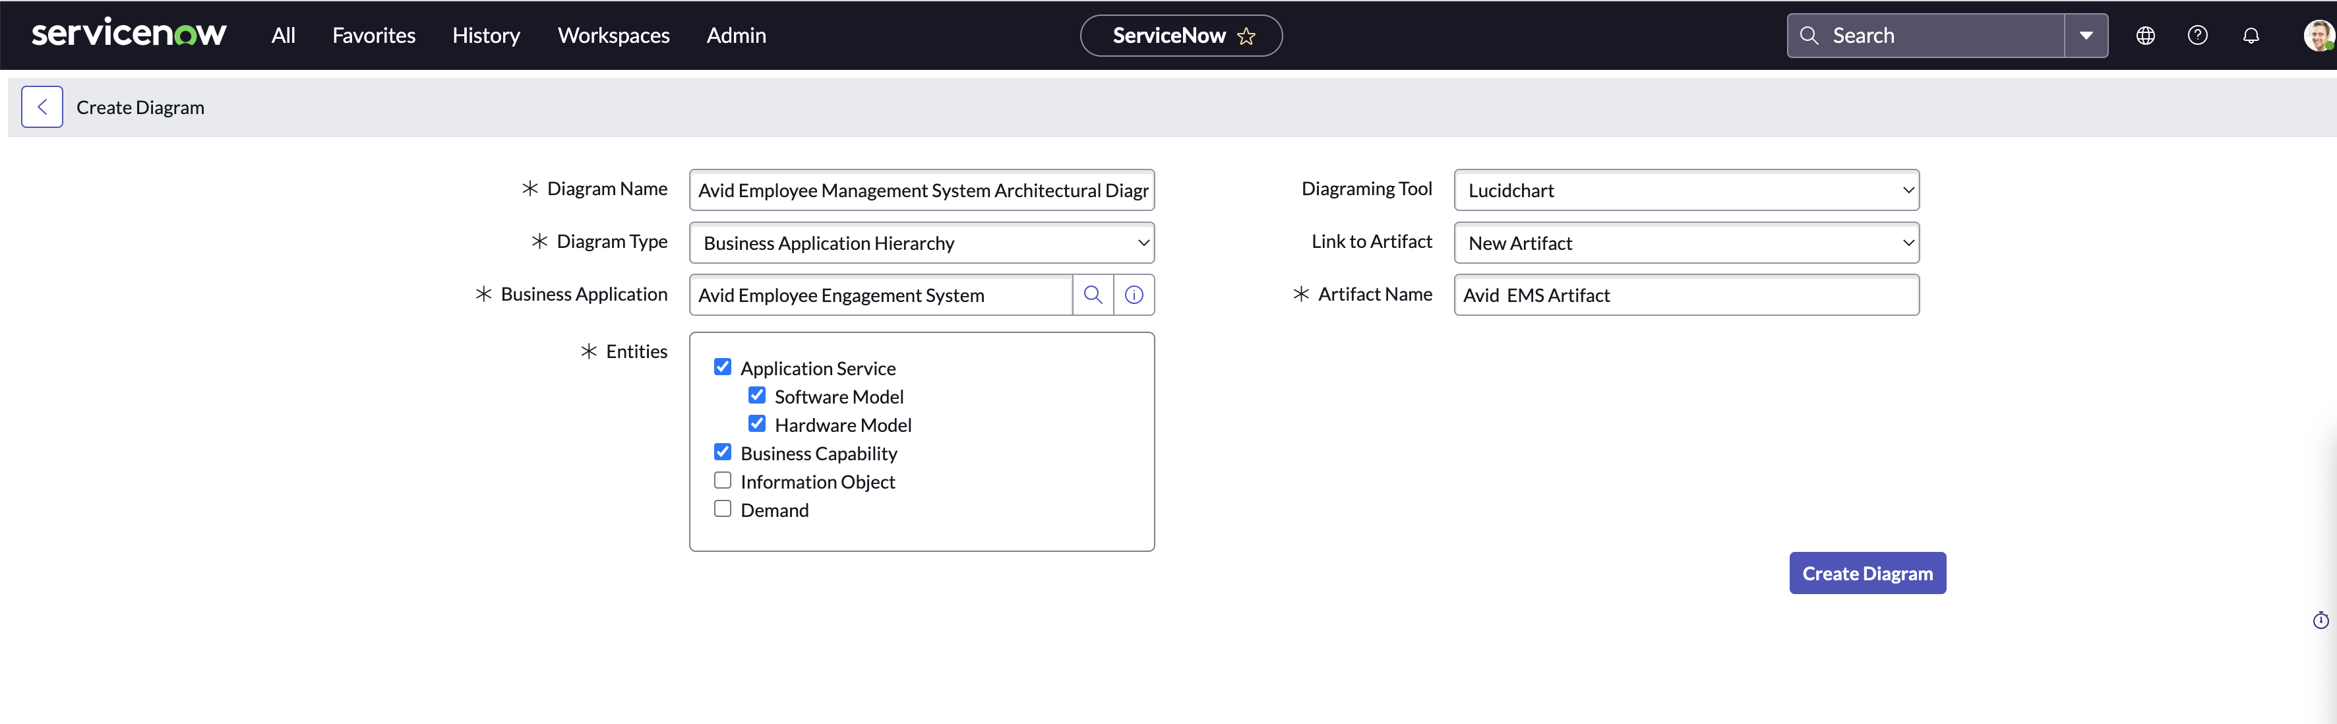Open the help question mark icon
2337x724 pixels.
pyautogui.click(x=2197, y=36)
